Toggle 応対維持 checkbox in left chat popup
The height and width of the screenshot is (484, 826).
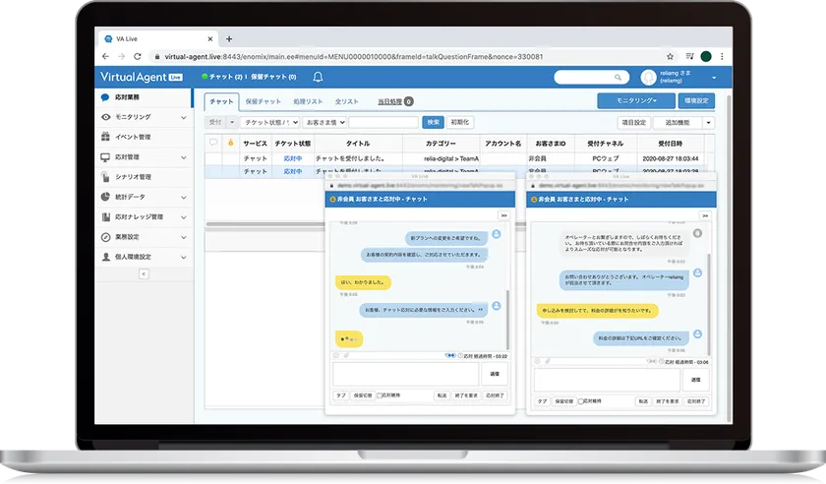(380, 395)
